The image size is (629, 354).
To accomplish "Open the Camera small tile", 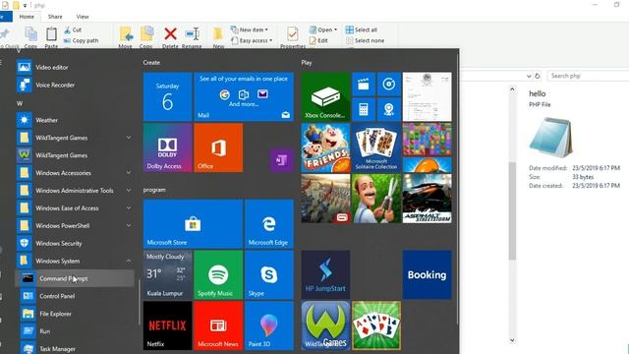I will click(x=389, y=109).
